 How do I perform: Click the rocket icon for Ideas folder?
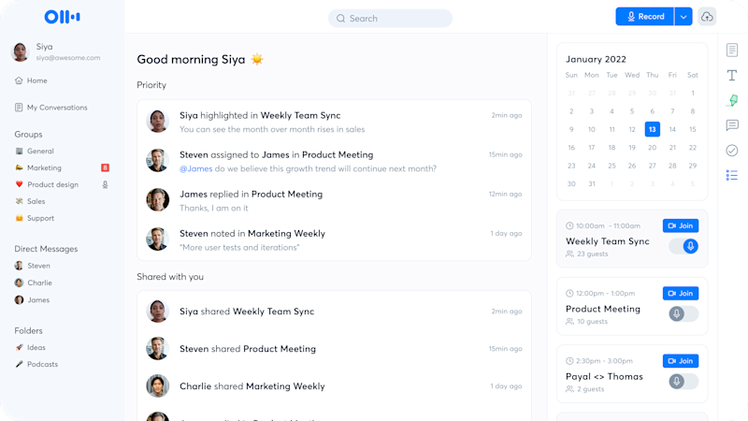click(x=19, y=347)
